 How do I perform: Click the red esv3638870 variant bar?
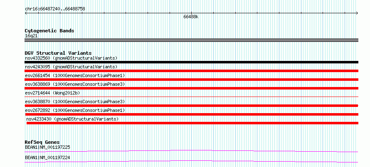coord(191,106)
